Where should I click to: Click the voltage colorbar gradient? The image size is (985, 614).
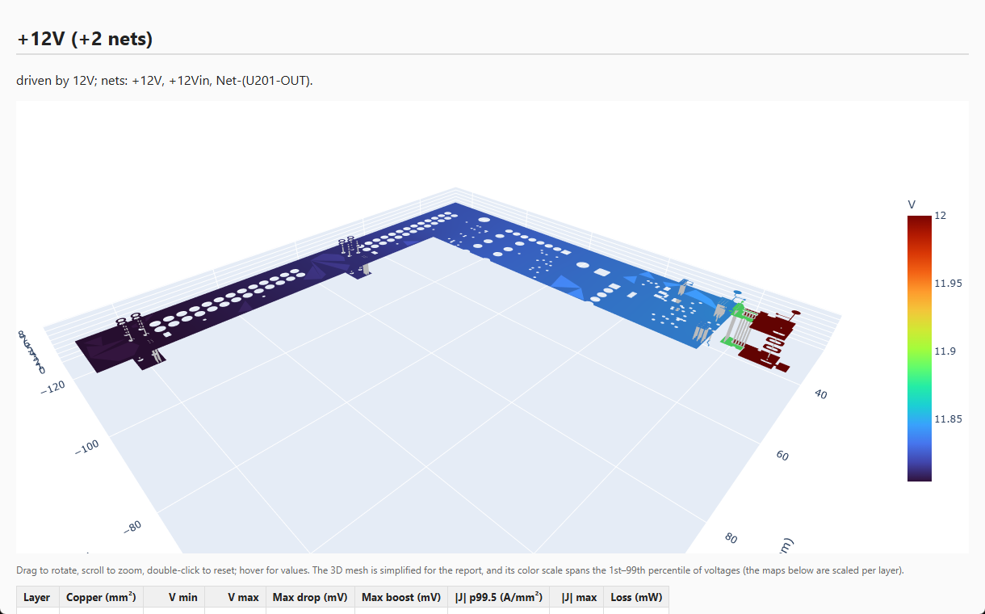[x=919, y=348]
